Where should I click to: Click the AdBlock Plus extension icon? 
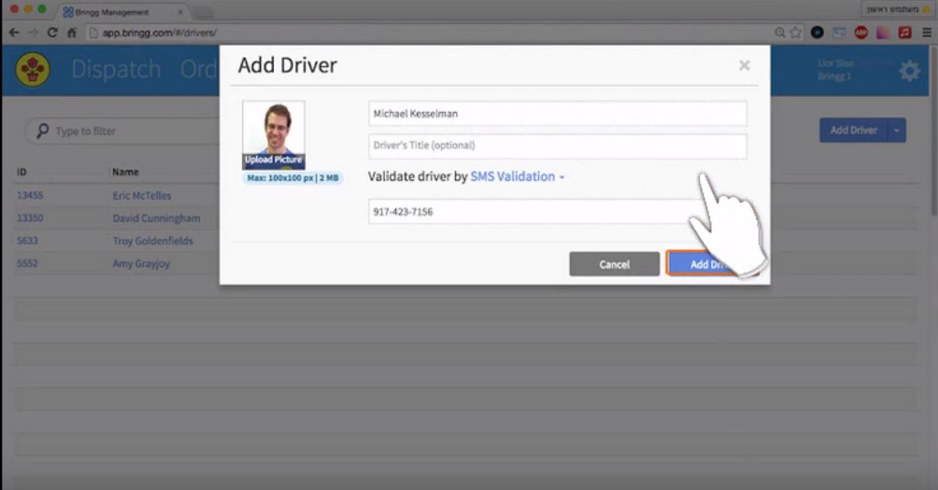click(861, 33)
